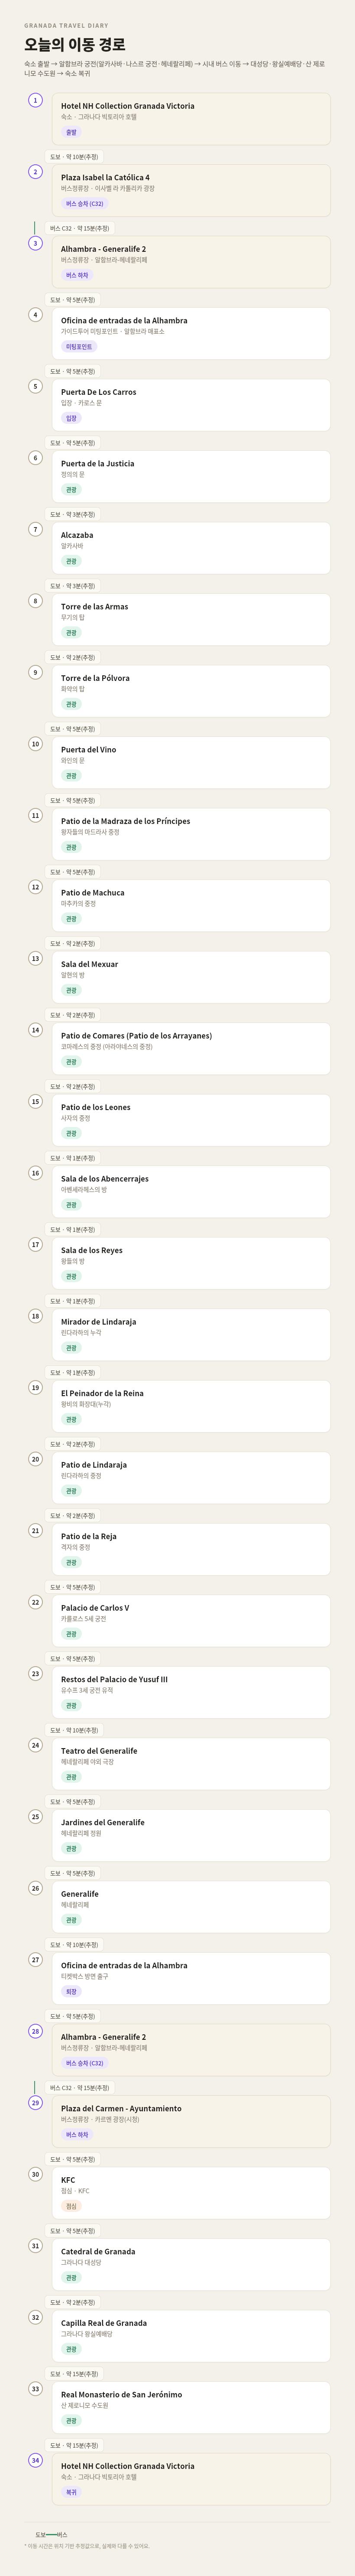Click the 복귀 tag on last hotel card
This screenshot has height=2576, width=355.
(x=71, y=2492)
